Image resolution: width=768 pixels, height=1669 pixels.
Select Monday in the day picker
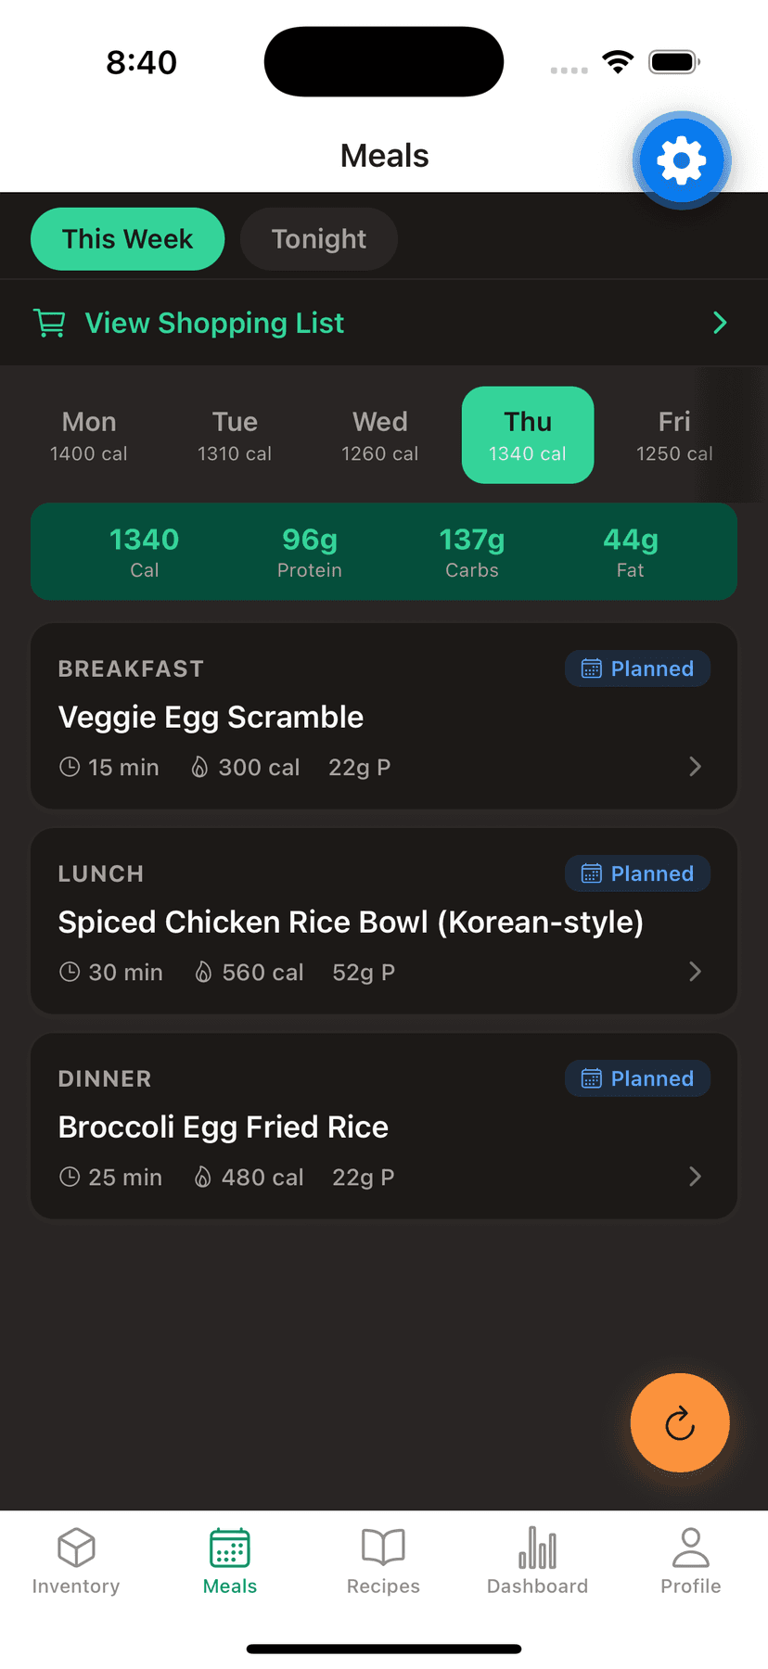point(89,436)
